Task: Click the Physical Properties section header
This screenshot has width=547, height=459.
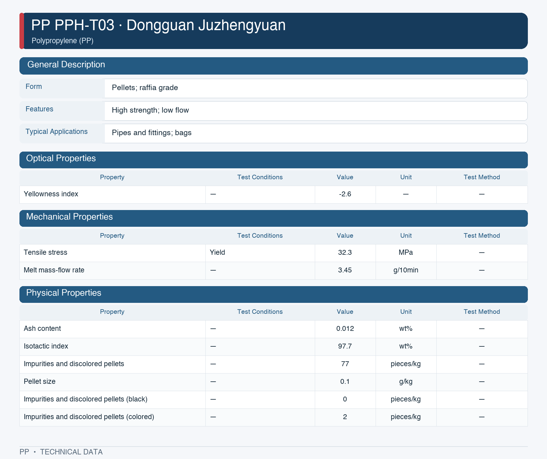Action: [273, 294]
